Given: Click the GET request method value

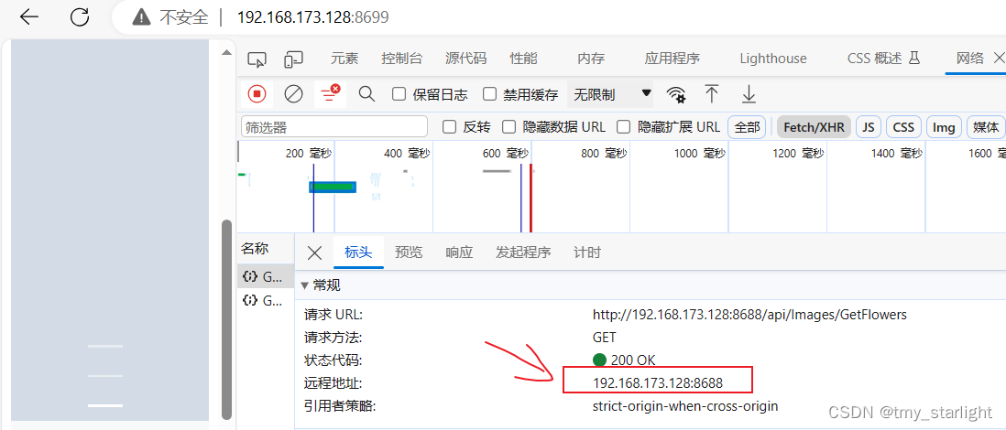Looking at the screenshot, I should pos(605,337).
